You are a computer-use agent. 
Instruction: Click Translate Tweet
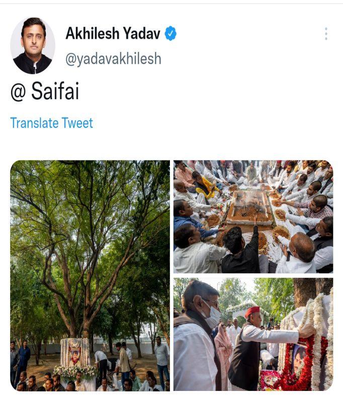pos(51,123)
